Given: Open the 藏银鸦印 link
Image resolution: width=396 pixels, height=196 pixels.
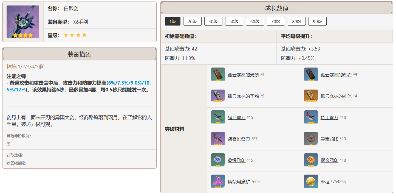Looking at the screenshot, I should tap(236, 160).
